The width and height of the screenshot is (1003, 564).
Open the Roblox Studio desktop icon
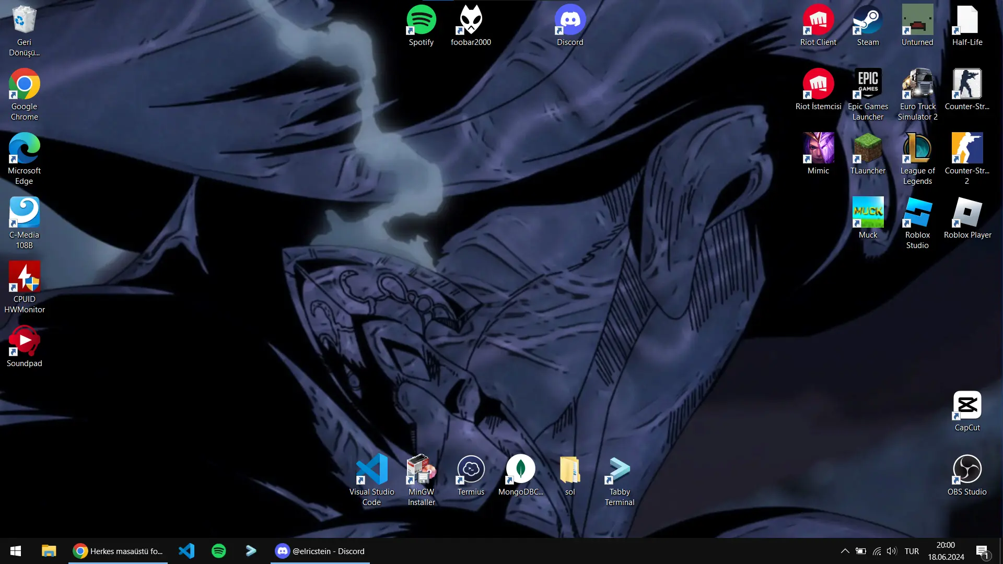(x=917, y=223)
